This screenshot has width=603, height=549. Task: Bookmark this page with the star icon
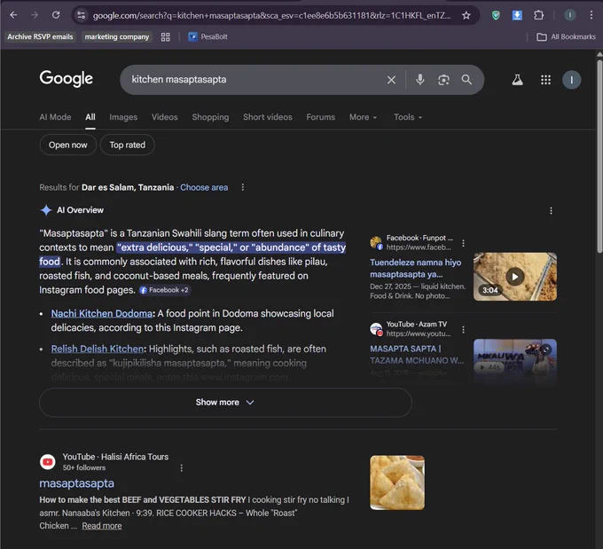click(466, 15)
